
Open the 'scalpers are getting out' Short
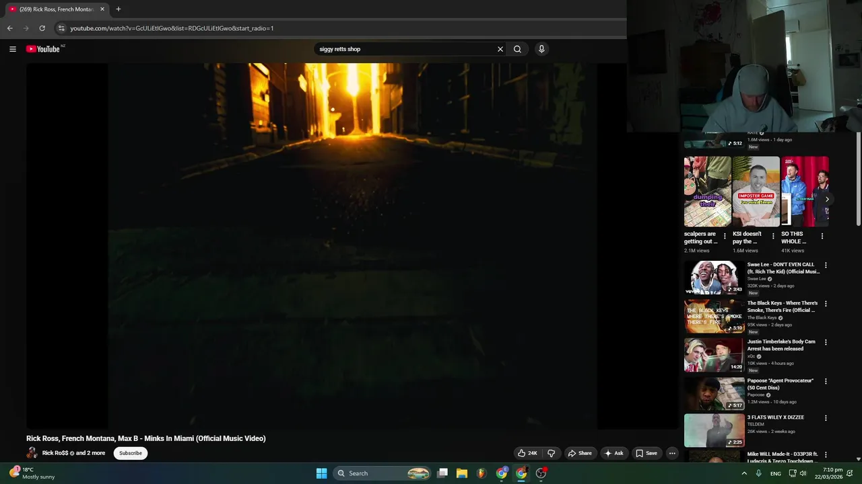707,192
